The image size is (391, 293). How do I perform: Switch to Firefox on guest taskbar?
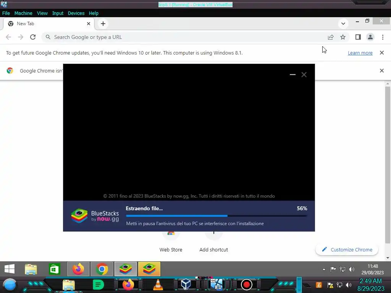(x=78, y=269)
